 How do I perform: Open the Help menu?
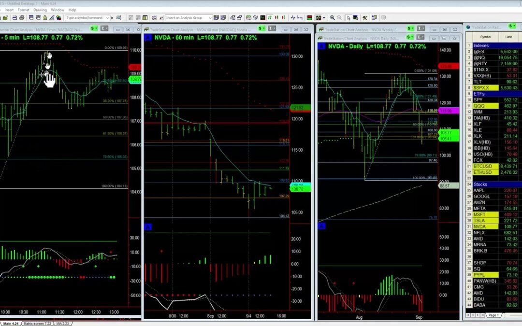tap(72, 10)
